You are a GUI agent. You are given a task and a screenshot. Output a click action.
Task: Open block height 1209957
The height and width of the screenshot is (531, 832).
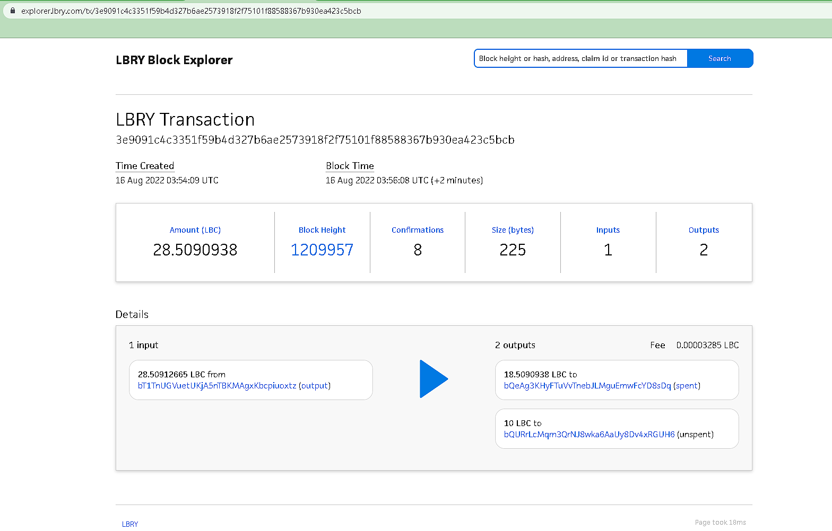click(322, 250)
